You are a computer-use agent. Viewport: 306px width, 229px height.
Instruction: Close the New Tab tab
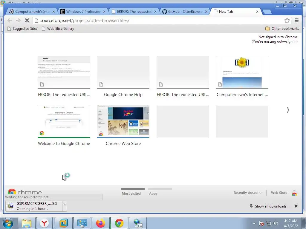(257, 12)
